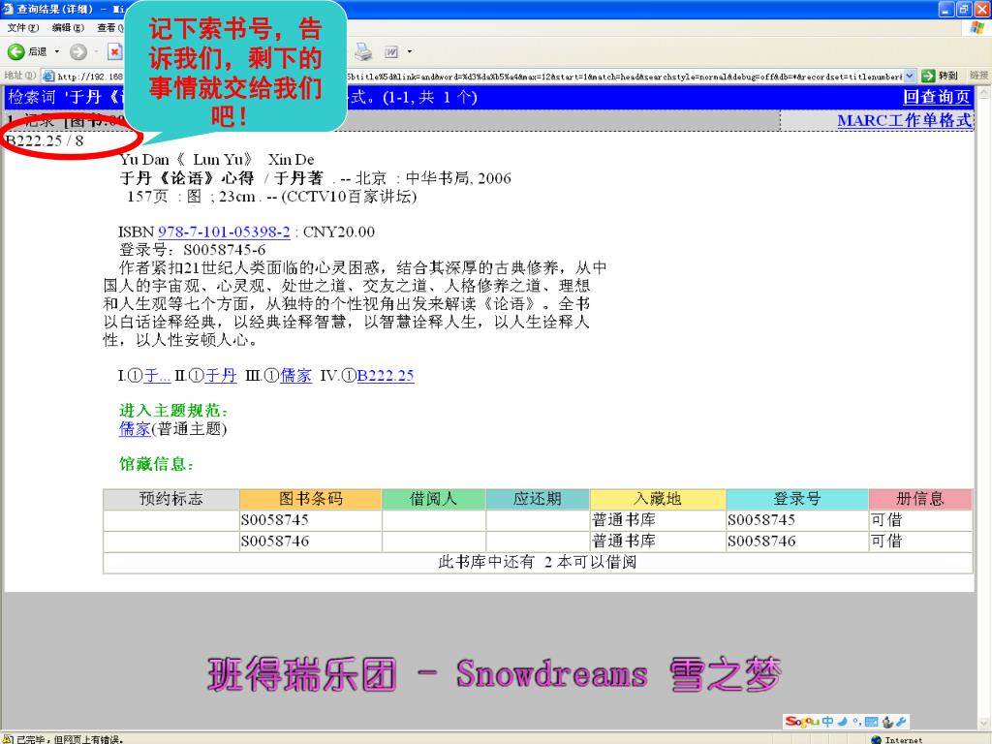Click the Edit with Word icon
This screenshot has width=992, height=744.
point(391,52)
